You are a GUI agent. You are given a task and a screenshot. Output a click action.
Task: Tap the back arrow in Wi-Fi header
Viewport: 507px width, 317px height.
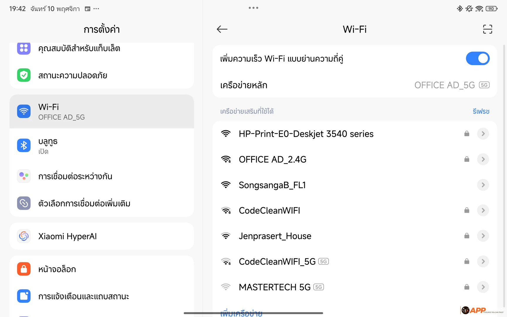(222, 29)
